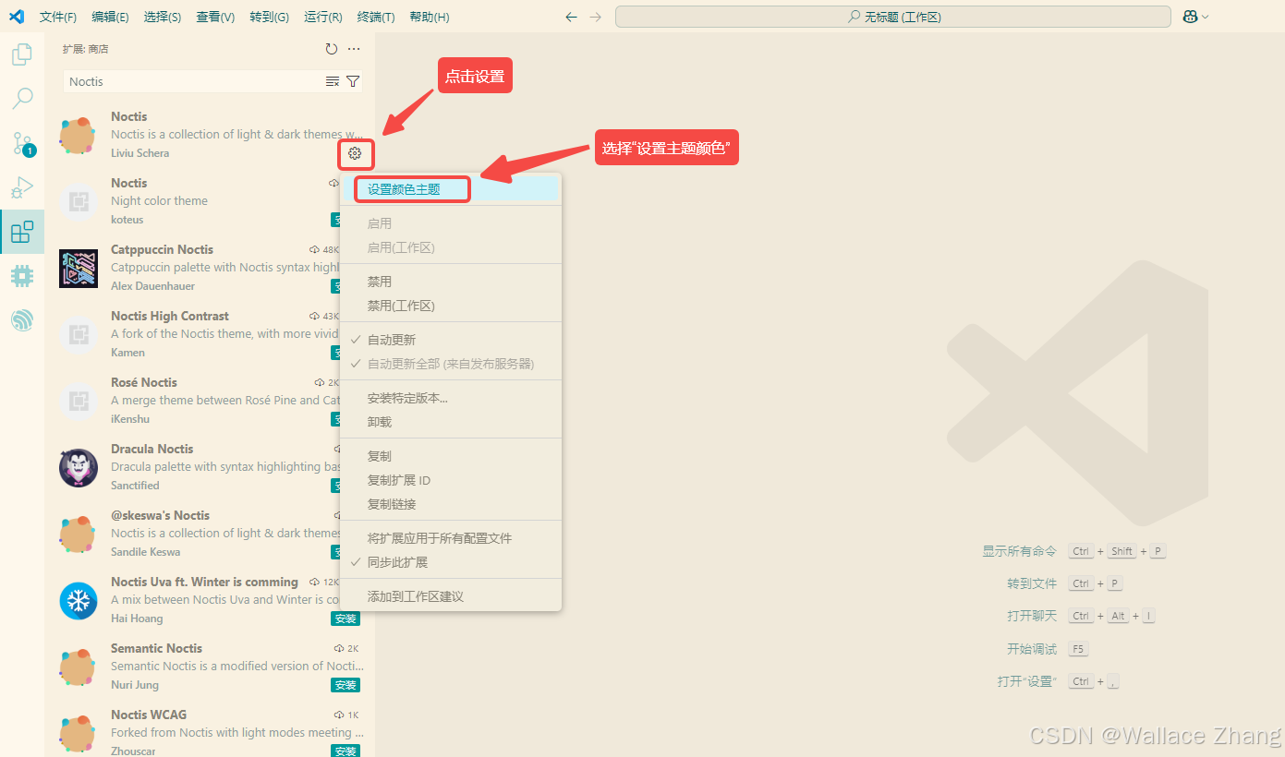
Task: Open the extension filter funnel
Action: 353,81
